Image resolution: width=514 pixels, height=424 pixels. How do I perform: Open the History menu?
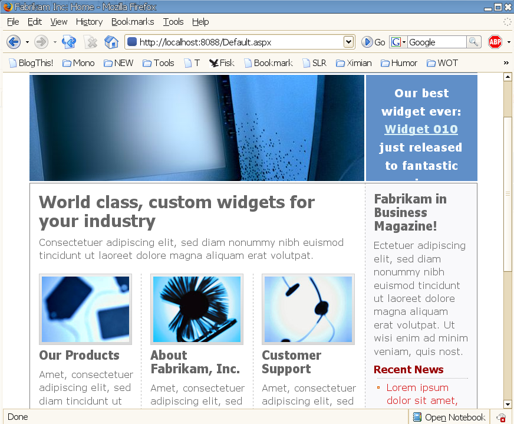point(89,22)
